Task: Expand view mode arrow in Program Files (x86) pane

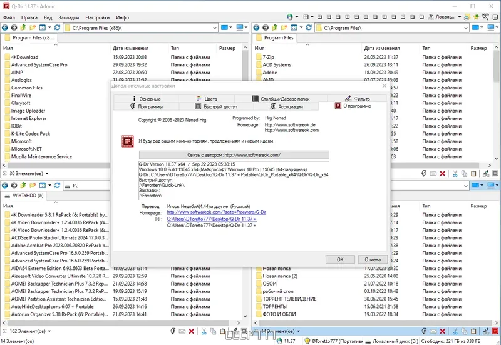Action: pos(49,27)
